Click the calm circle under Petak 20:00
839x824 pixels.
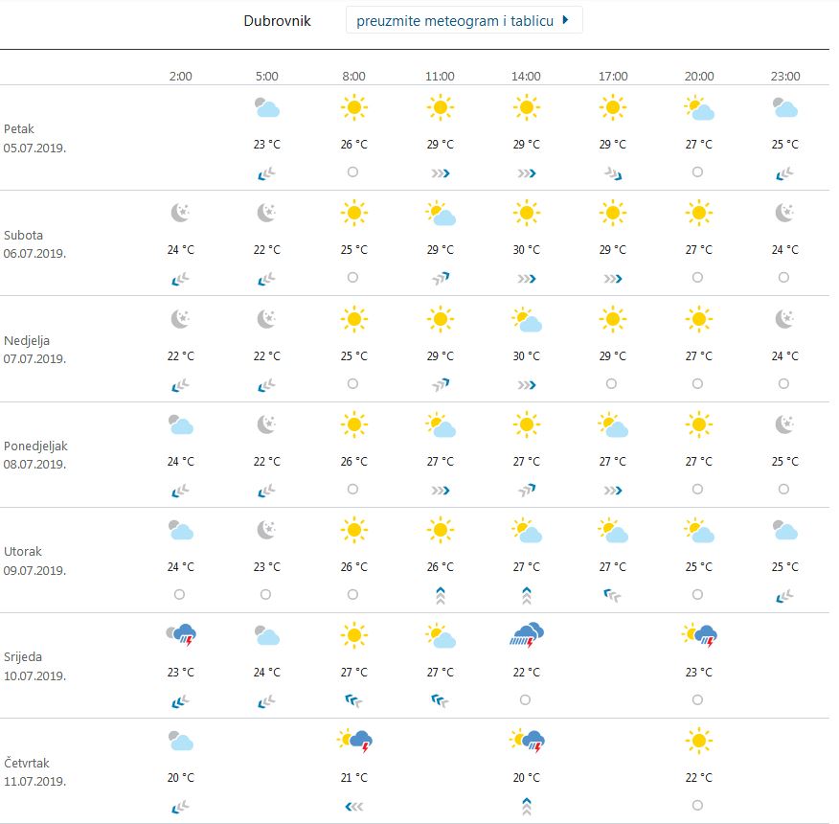(698, 172)
